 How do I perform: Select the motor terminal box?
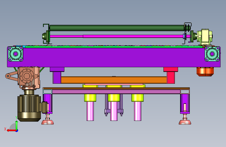(x=44, y=107)
